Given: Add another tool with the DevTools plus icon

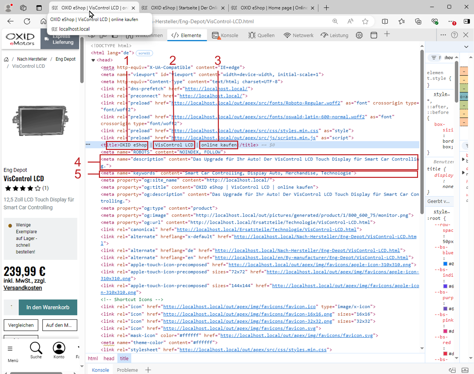Looking at the screenshot, I should (x=387, y=34).
